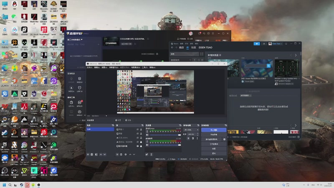This screenshot has width=334, height=188.
Task: Expand Steam games and software filter dropdown
Action: 181,60
